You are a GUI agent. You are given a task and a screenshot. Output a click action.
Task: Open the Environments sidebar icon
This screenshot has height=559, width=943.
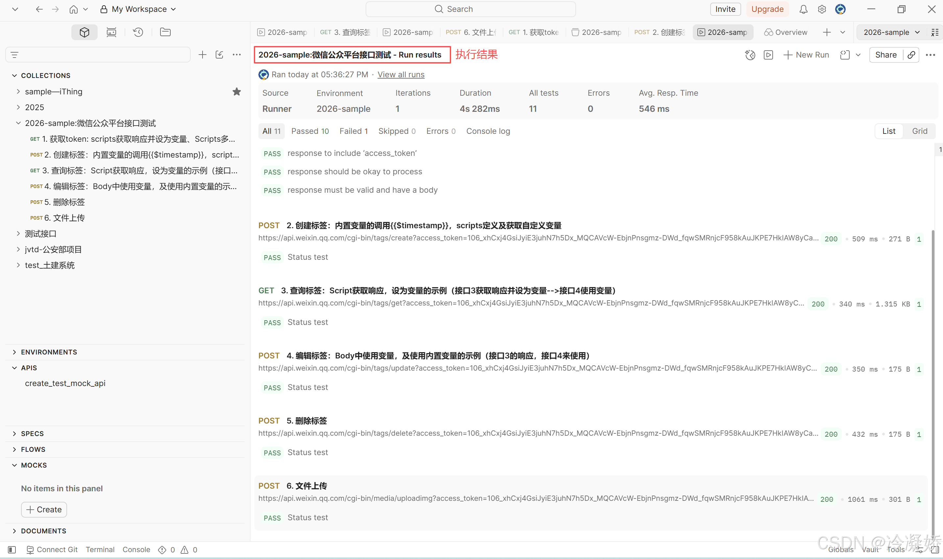tap(111, 32)
